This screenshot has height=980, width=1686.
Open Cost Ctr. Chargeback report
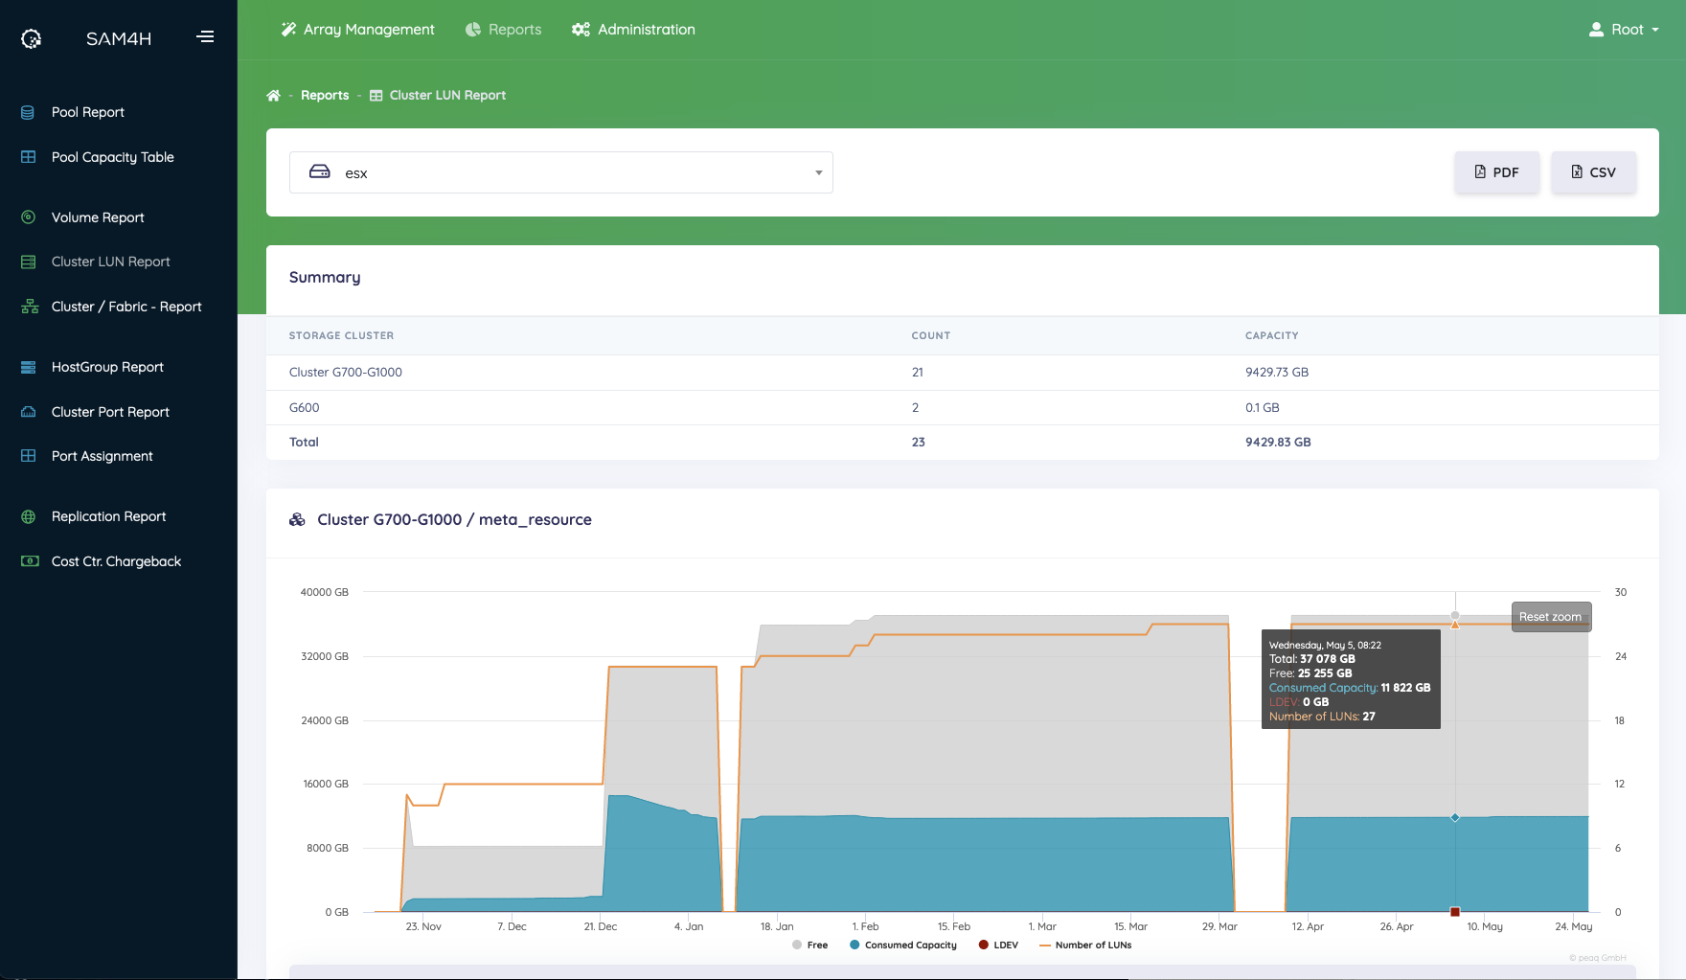116,561
